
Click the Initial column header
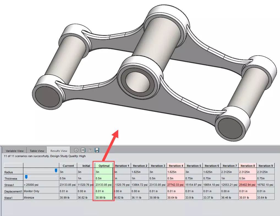tap(86, 166)
